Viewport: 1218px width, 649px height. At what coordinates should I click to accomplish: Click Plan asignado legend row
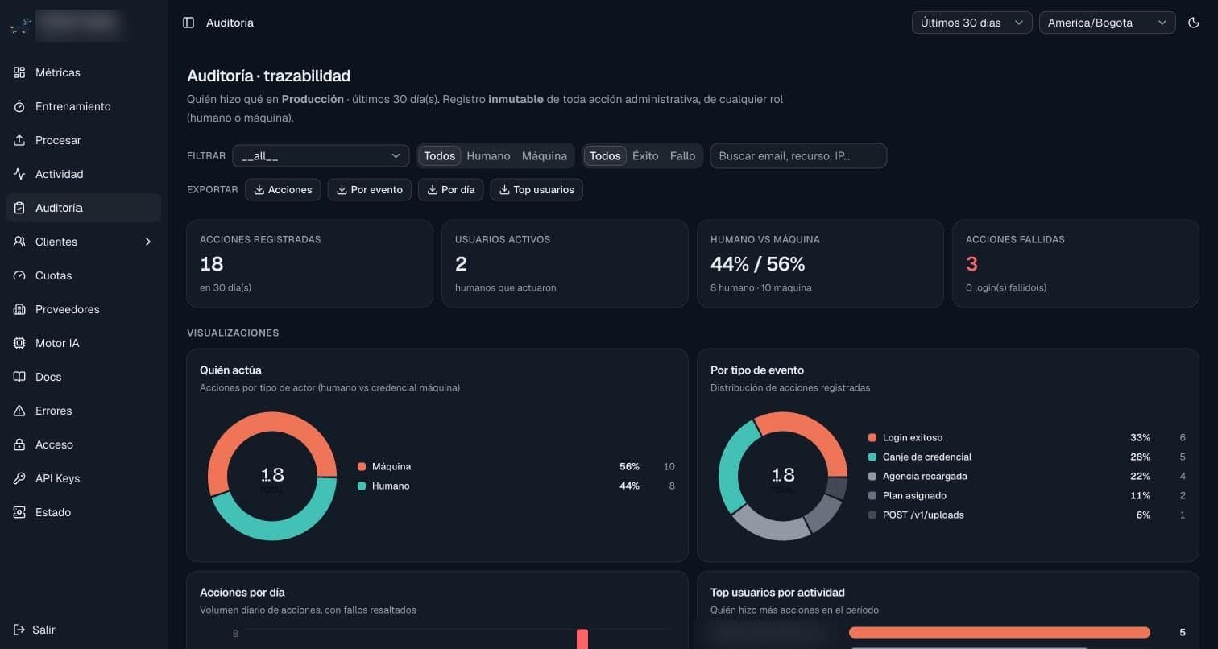tap(1026, 496)
